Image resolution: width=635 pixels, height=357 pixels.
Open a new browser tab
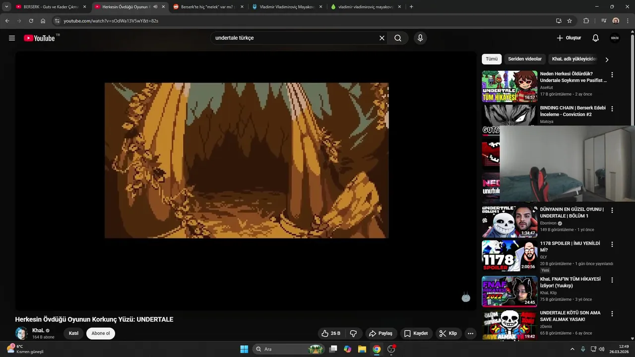[x=411, y=7]
